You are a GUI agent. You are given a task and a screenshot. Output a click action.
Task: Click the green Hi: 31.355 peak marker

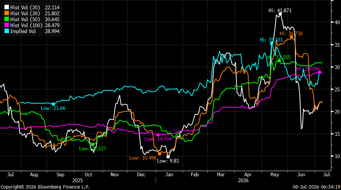pos(279,60)
